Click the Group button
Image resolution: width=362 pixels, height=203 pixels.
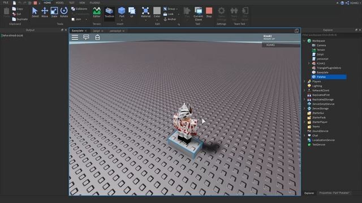tap(170, 9)
